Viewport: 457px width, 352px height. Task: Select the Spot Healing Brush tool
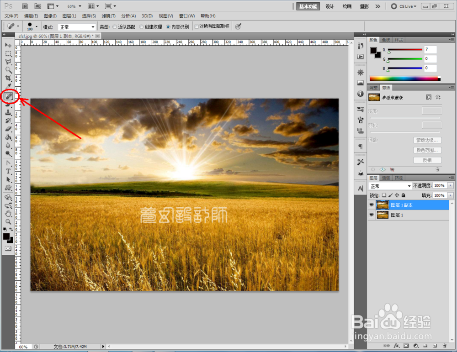pyautogui.click(x=8, y=96)
